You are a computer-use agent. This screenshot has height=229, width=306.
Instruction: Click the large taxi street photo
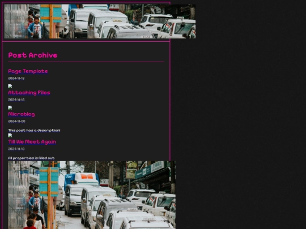coord(92,195)
